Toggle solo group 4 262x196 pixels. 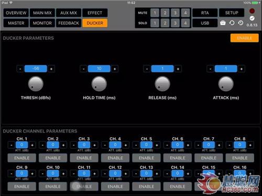185,23
